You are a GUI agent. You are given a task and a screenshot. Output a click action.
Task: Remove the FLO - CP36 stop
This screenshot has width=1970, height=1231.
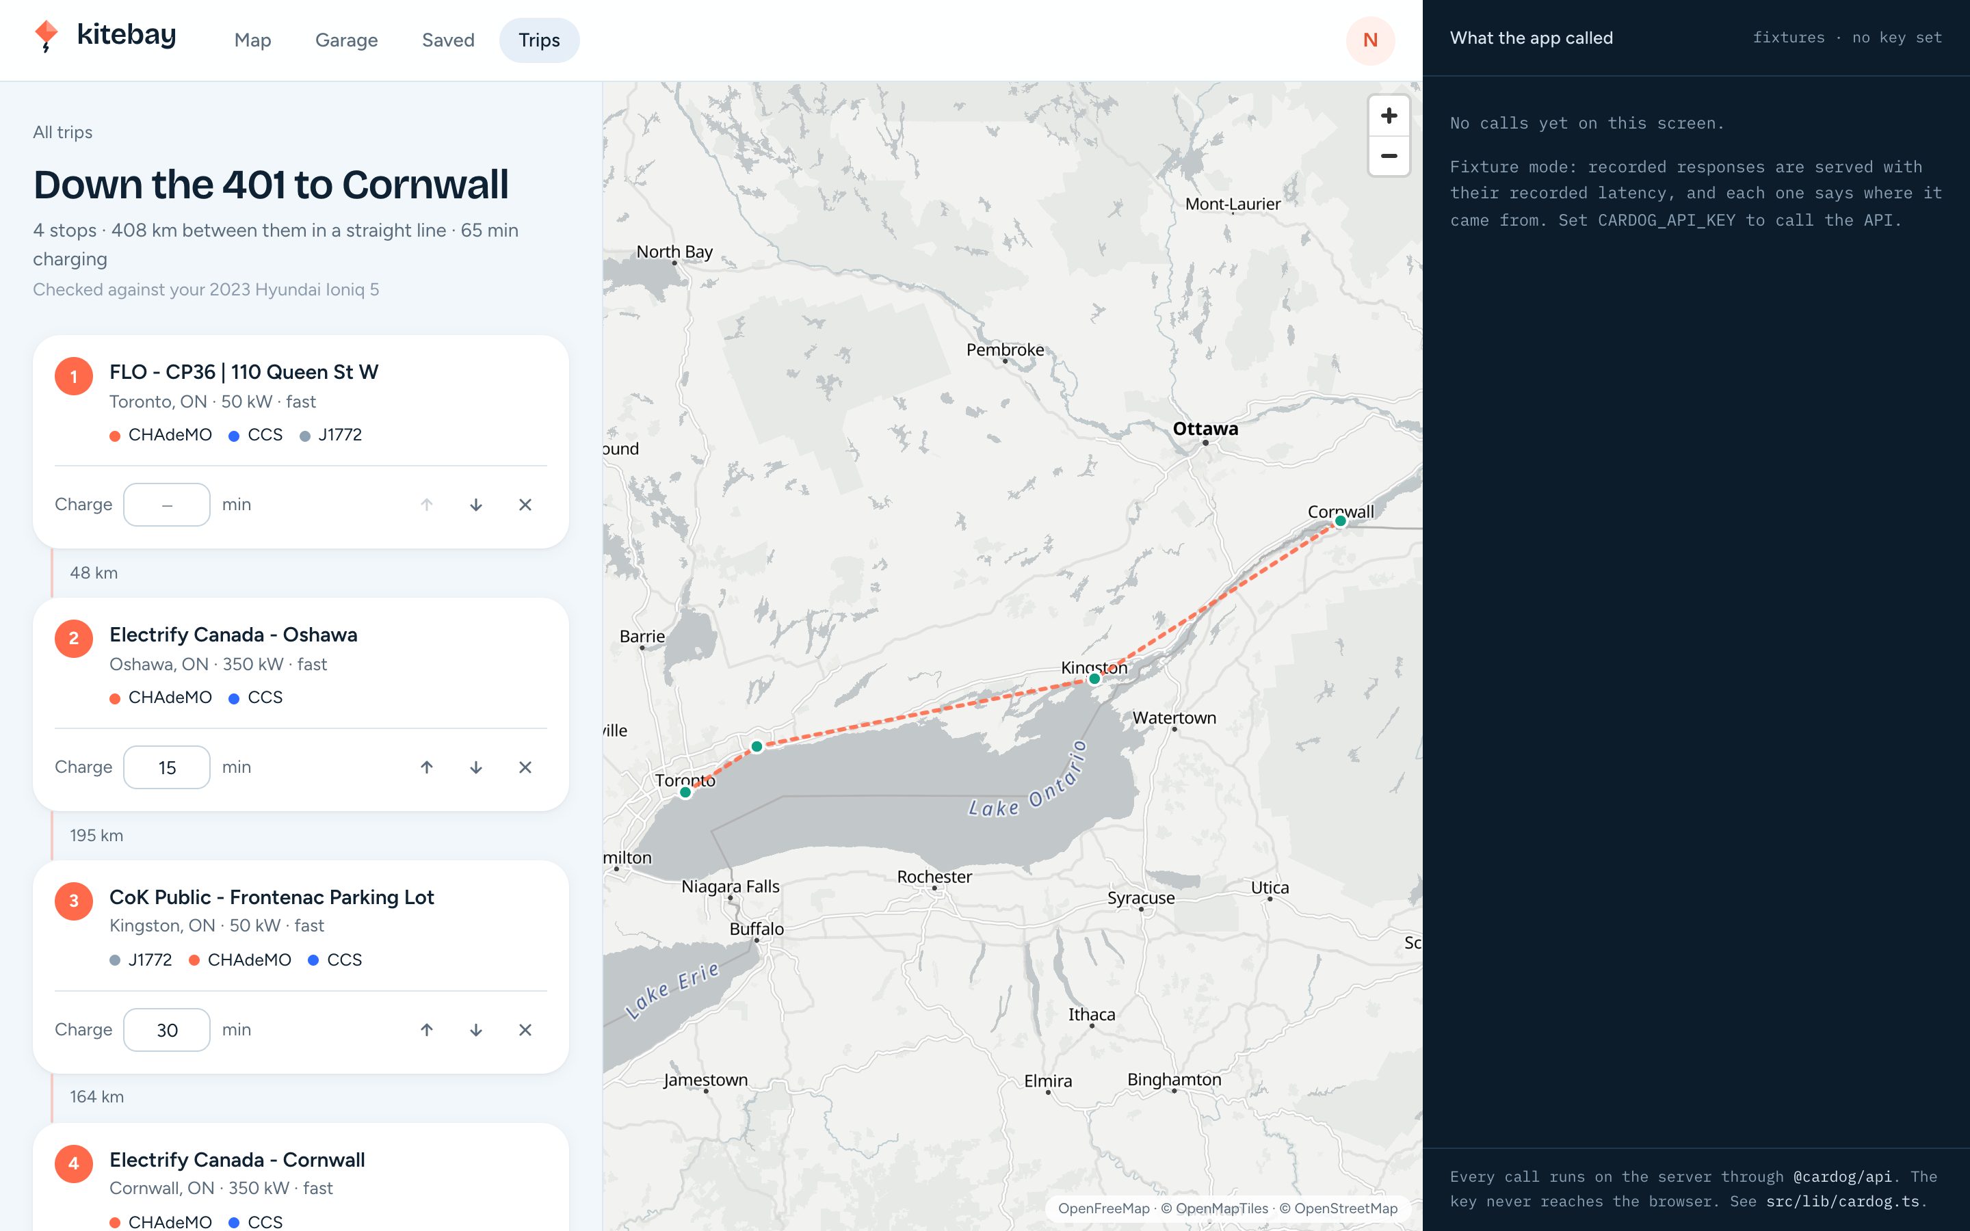pos(525,505)
